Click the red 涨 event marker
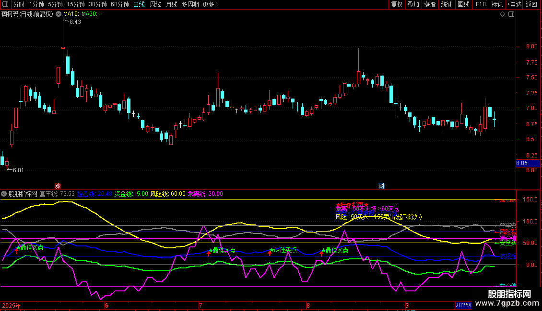 click(58, 186)
